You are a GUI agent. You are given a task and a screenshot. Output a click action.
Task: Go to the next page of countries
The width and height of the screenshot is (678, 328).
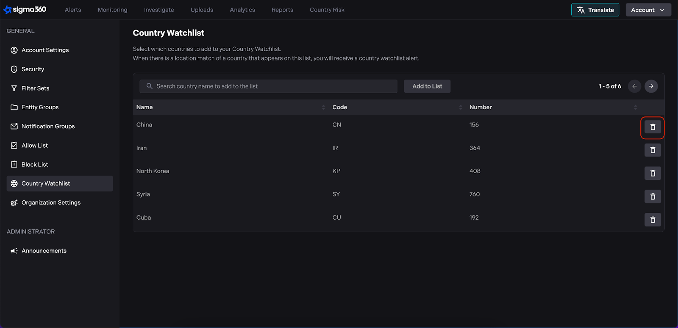pos(651,86)
